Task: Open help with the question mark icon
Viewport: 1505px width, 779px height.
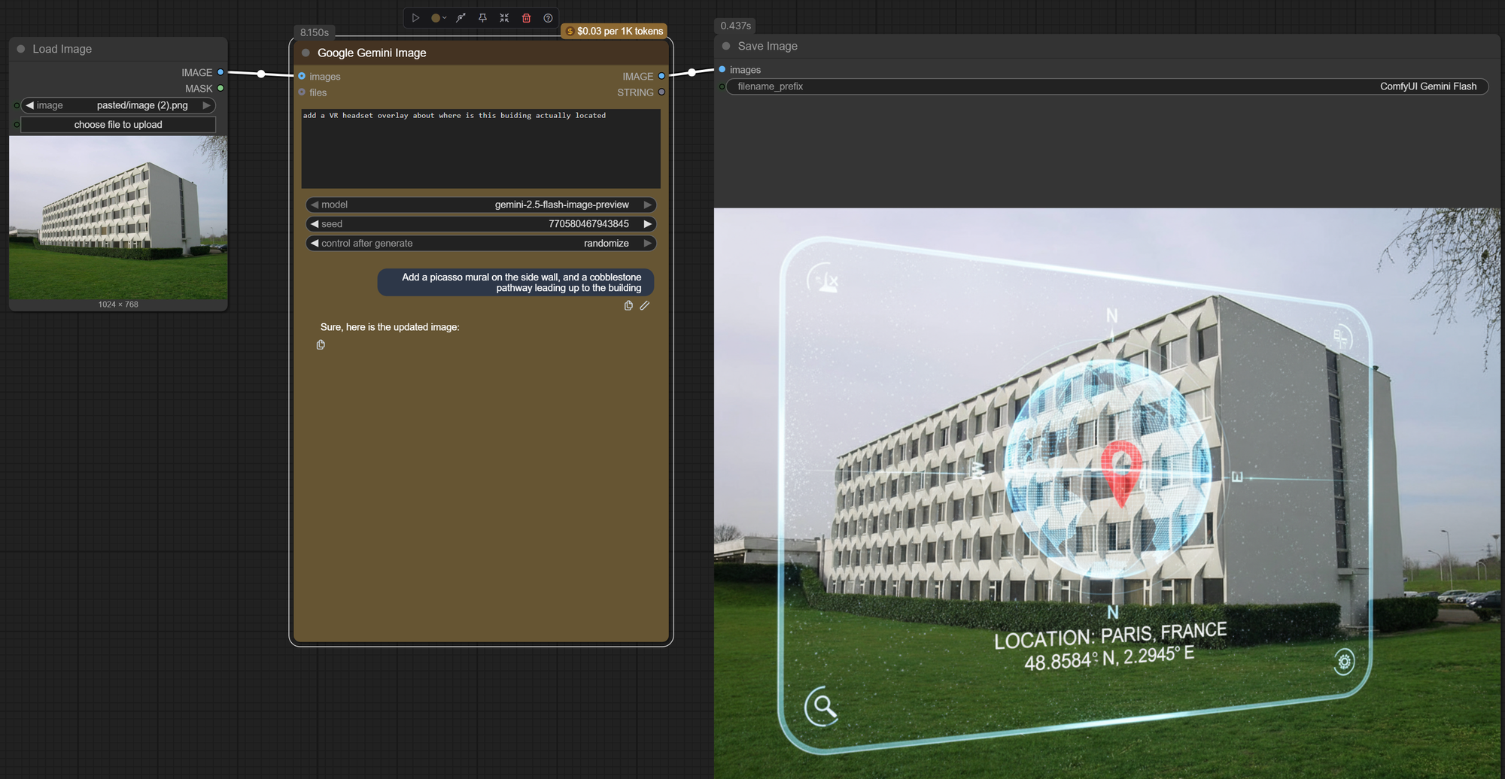Action: pos(548,18)
